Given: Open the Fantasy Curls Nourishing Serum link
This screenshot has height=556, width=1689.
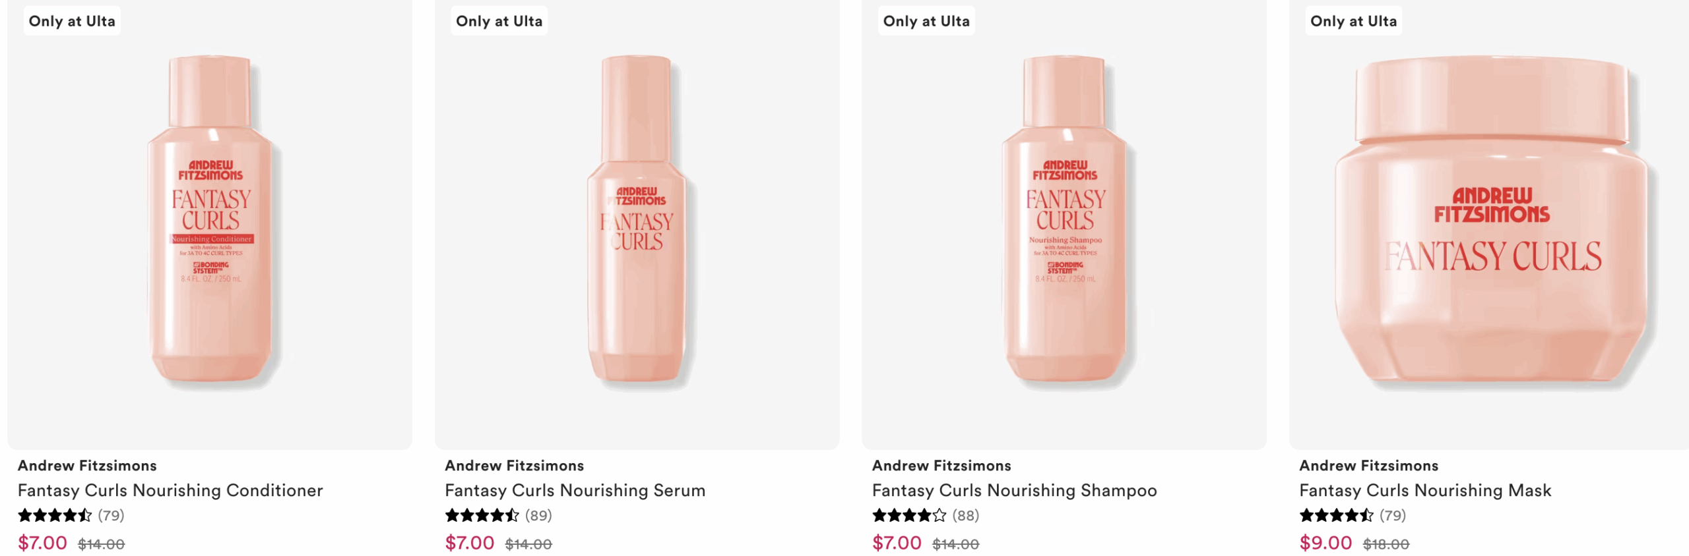Looking at the screenshot, I should 575,490.
